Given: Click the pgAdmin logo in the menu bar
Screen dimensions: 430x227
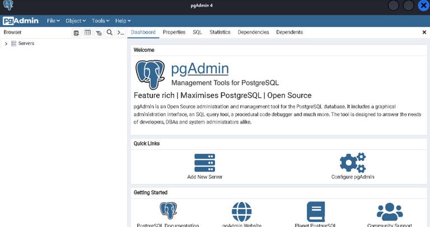Looking at the screenshot, I should 21,21.
